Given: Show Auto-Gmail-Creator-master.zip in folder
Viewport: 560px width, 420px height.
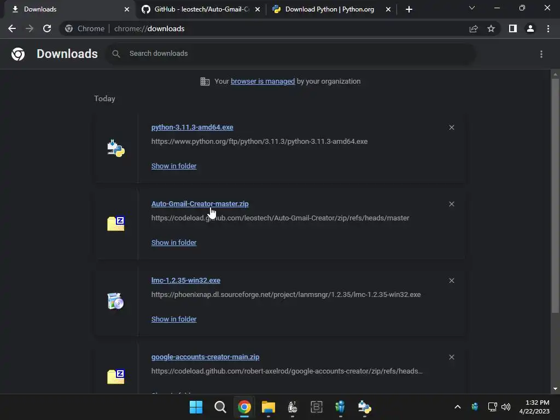Looking at the screenshot, I should (x=174, y=242).
